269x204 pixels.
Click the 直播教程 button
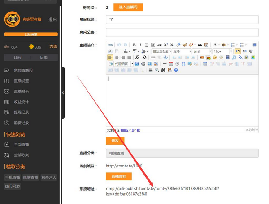(x=119, y=176)
